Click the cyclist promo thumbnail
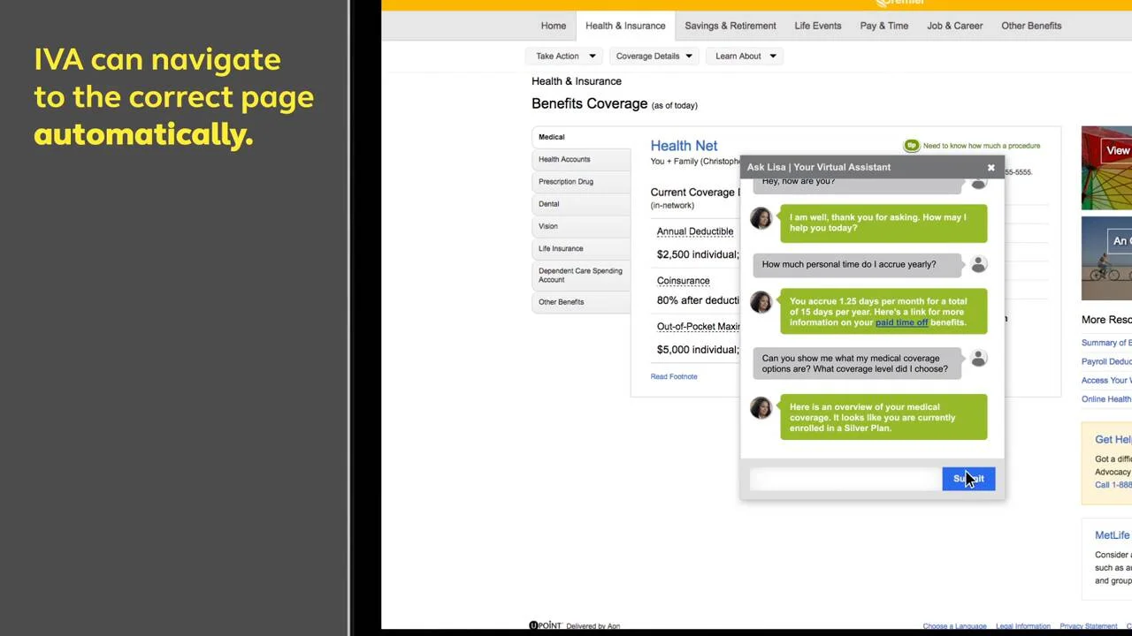Screen dimensions: 1132x636 1106,259
